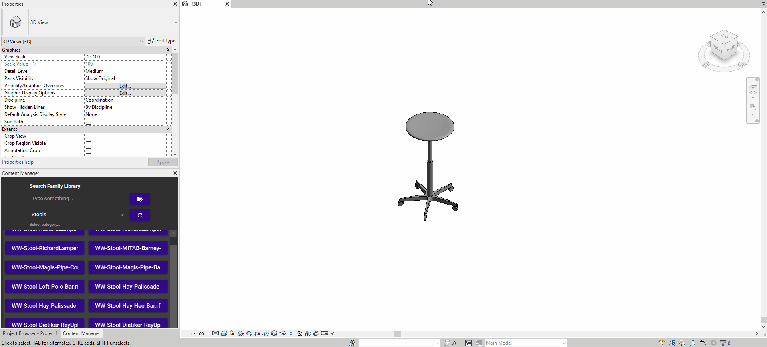
Task: Open the Properties help link
Action: click(18, 162)
